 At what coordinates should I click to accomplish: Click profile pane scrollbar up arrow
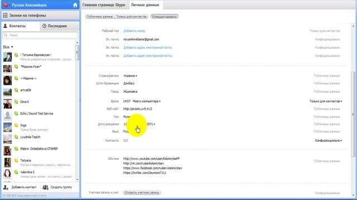[x=353, y=26]
